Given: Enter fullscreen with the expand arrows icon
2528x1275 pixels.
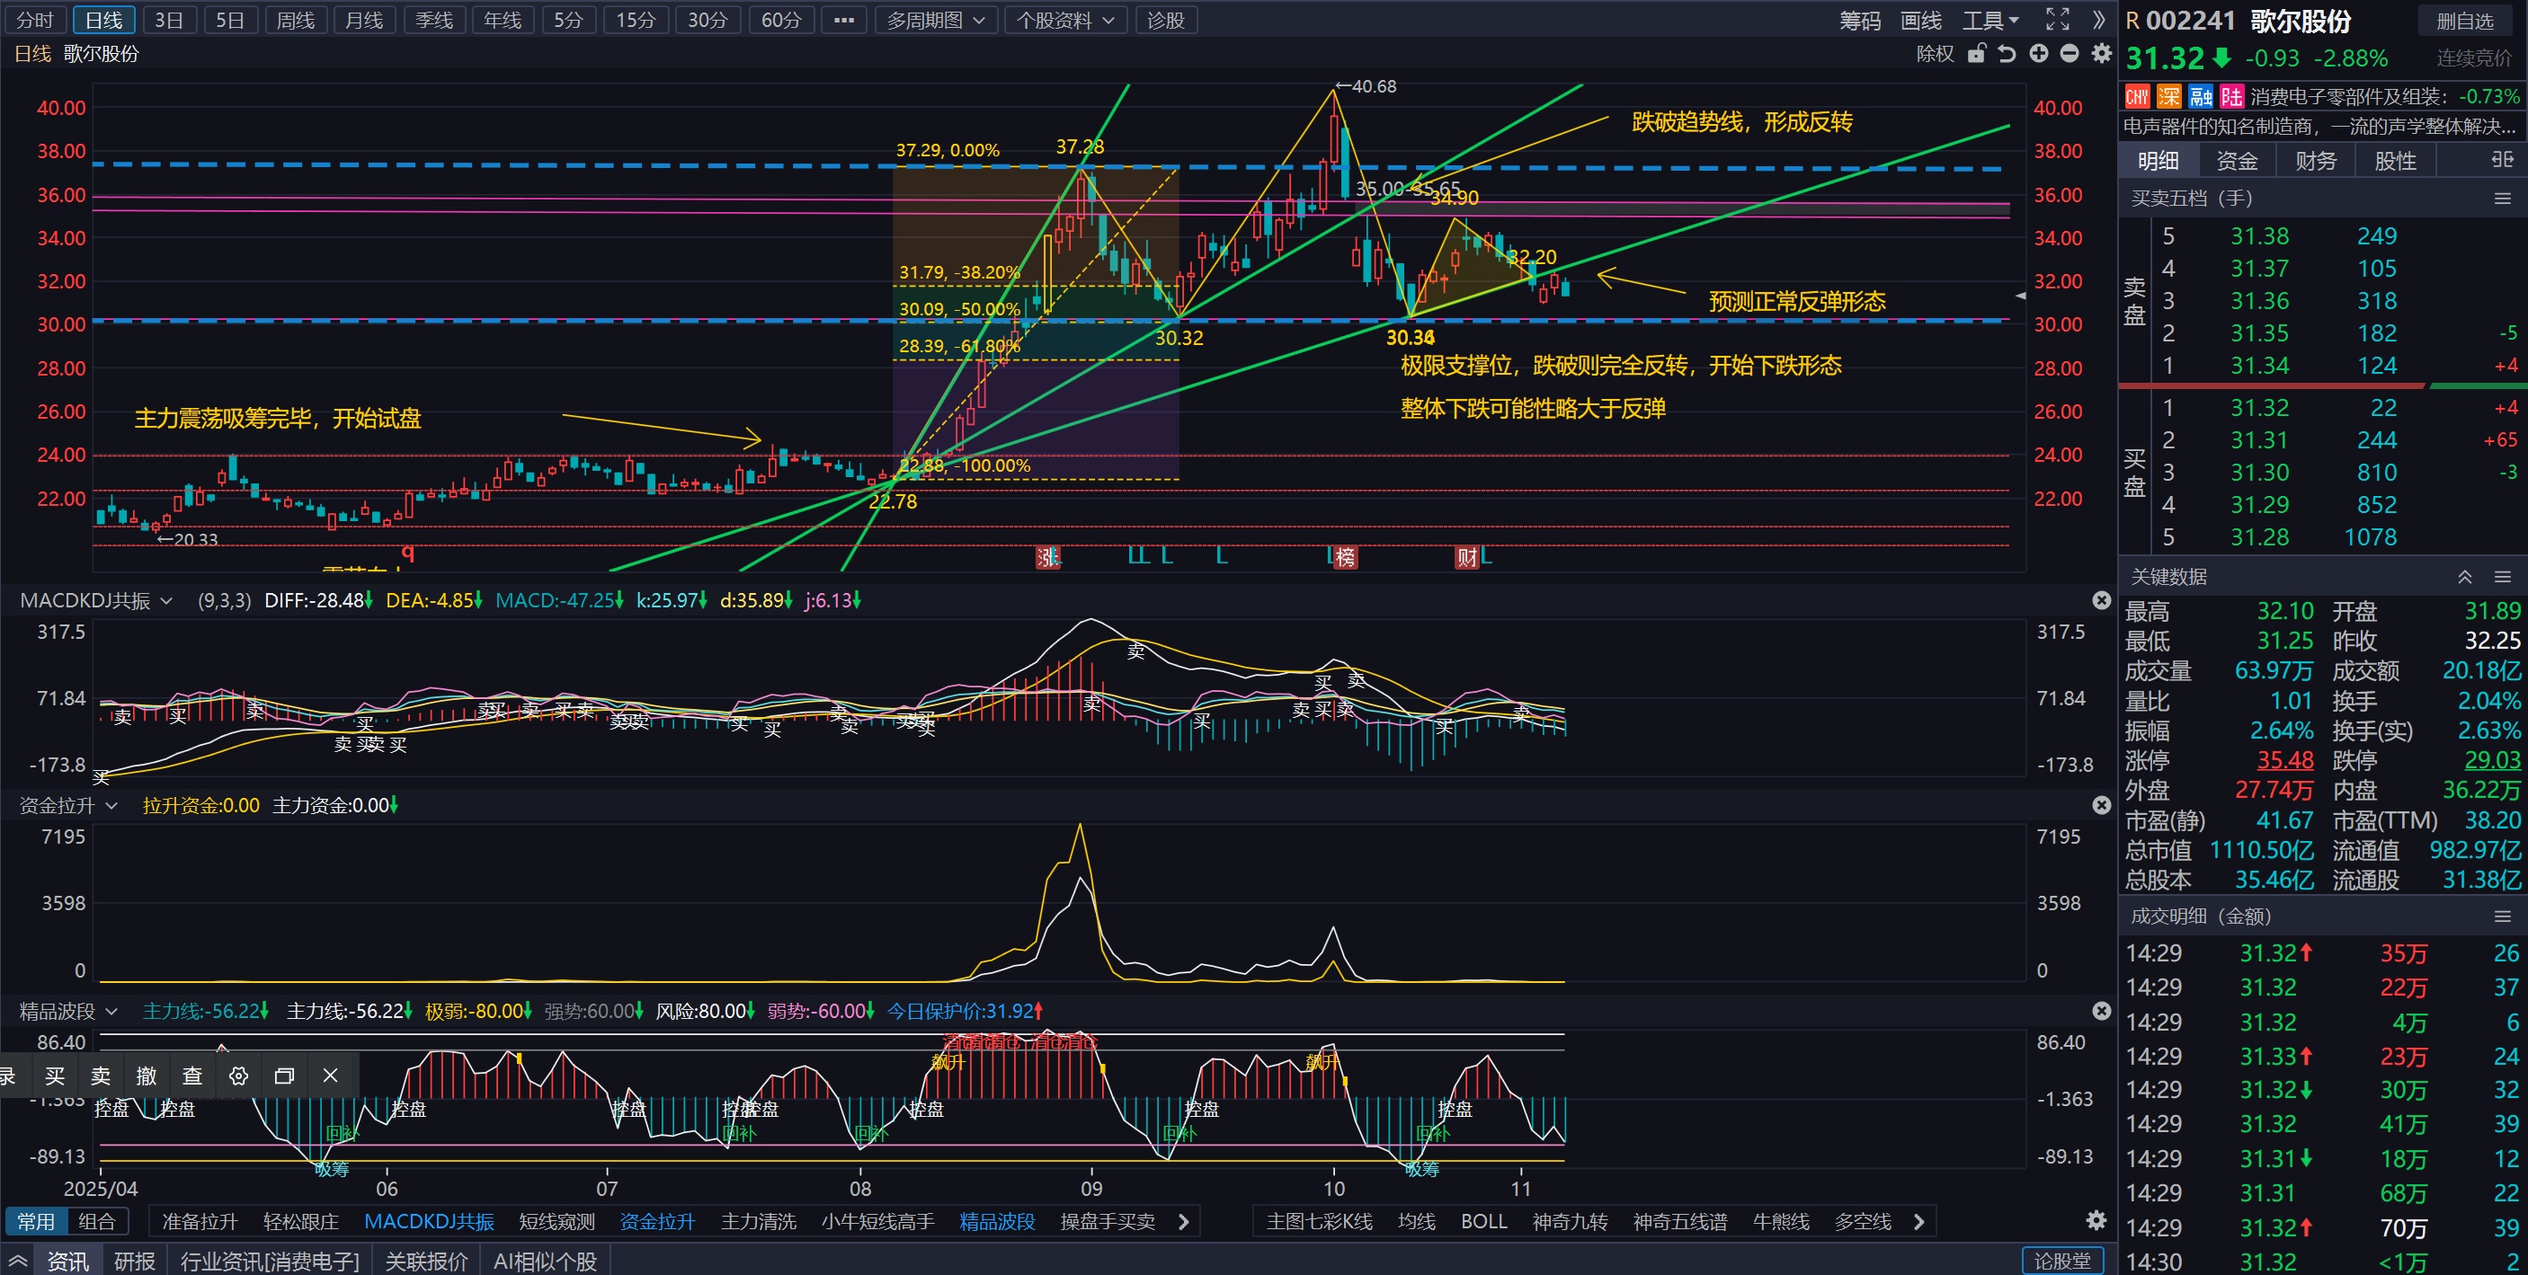Looking at the screenshot, I should coord(2057,20).
